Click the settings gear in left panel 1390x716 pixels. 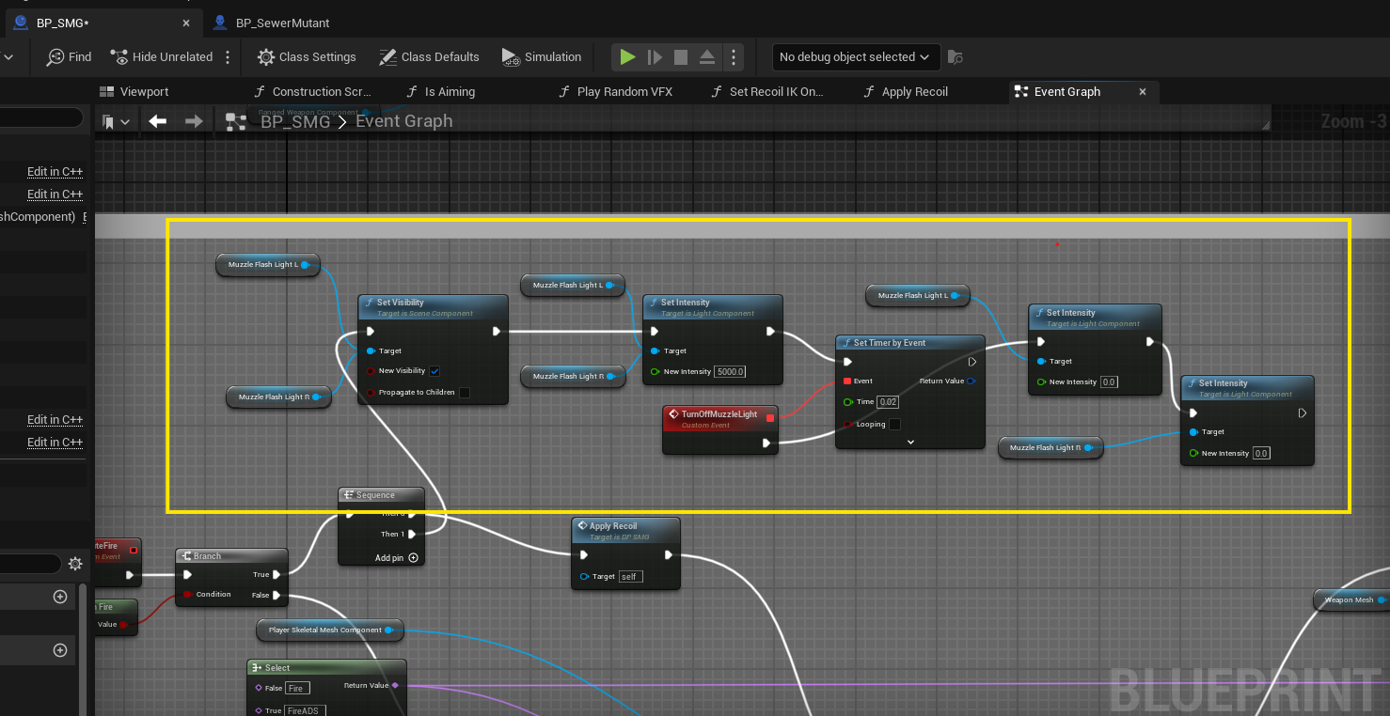[75, 564]
